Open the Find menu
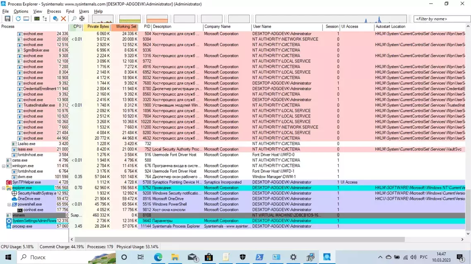The width and height of the screenshot is (471, 264). tap(70, 12)
